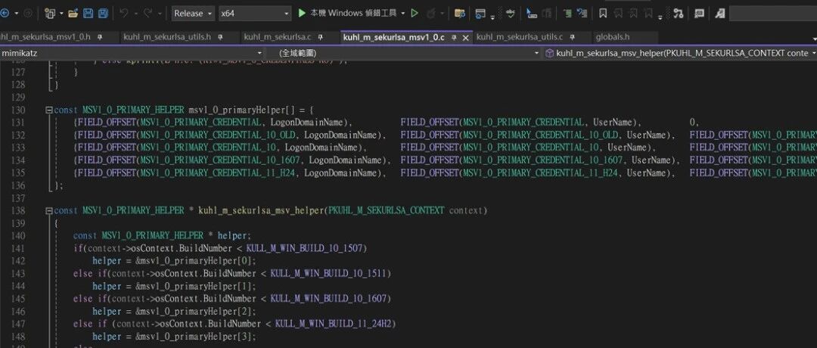The width and height of the screenshot is (817, 348).
Task: Toggle bookmark on current line
Action: coord(603,14)
